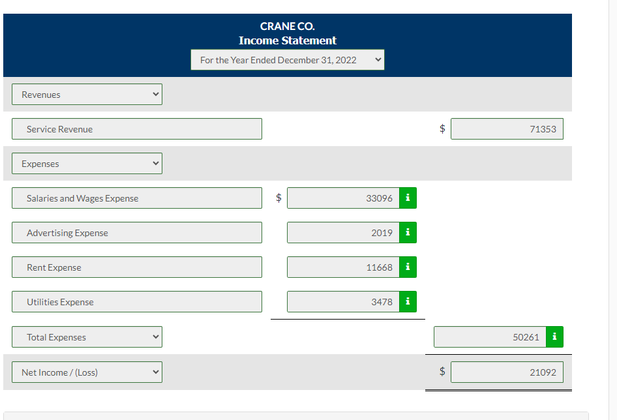
Task: View info for the Utilities Expense amount
Action: pyautogui.click(x=407, y=301)
